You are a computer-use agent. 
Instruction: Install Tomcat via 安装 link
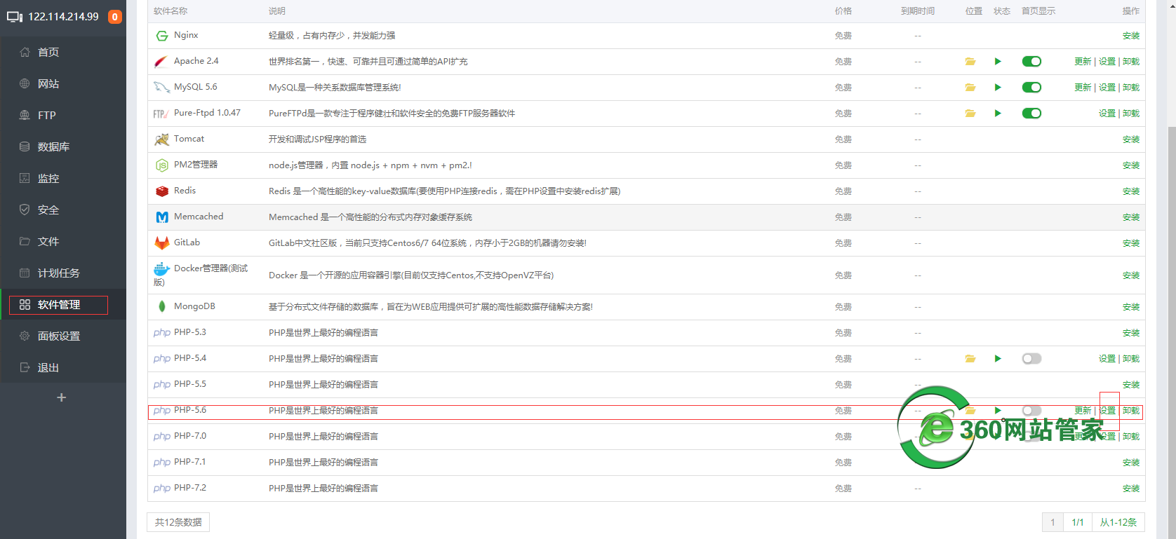click(x=1131, y=139)
